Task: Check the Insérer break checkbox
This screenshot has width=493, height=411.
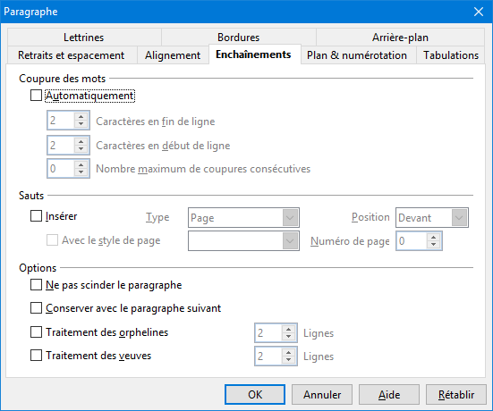Action: click(x=36, y=215)
